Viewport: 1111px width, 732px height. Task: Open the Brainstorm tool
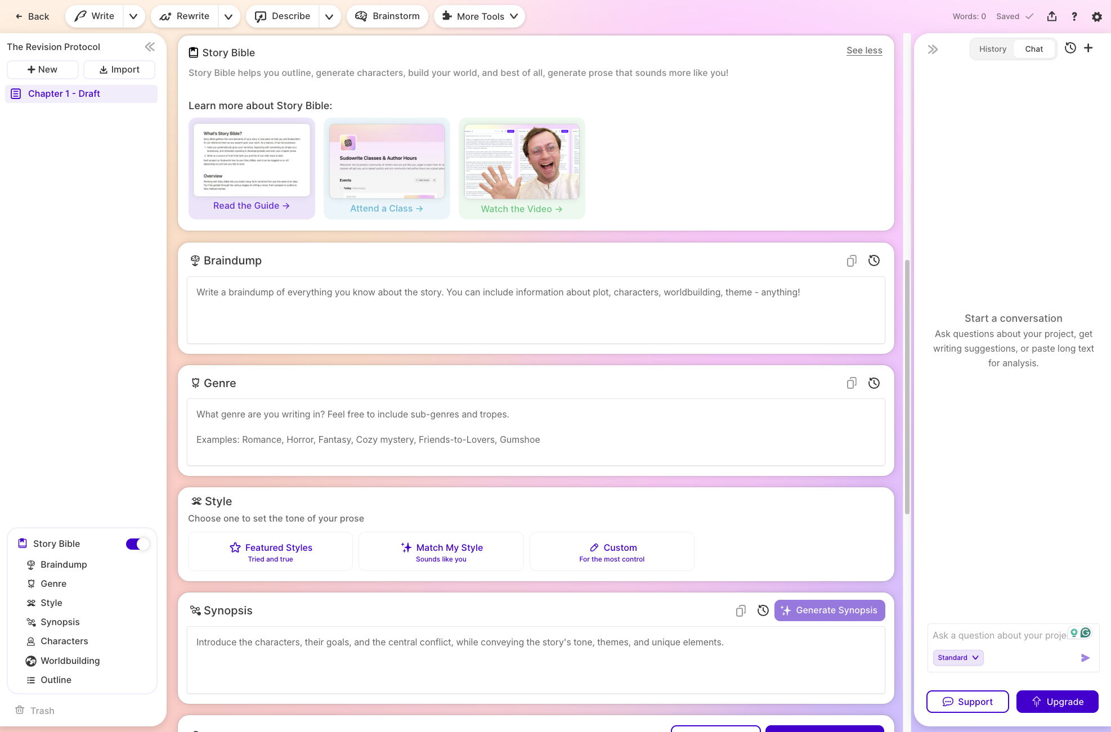(387, 16)
